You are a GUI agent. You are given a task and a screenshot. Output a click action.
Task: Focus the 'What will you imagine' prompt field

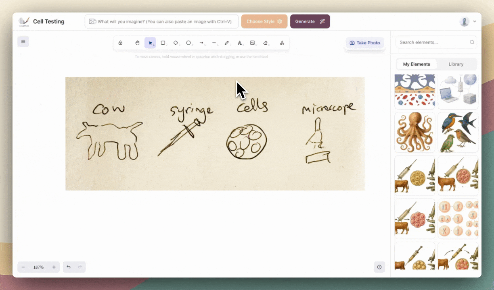pyautogui.click(x=161, y=21)
